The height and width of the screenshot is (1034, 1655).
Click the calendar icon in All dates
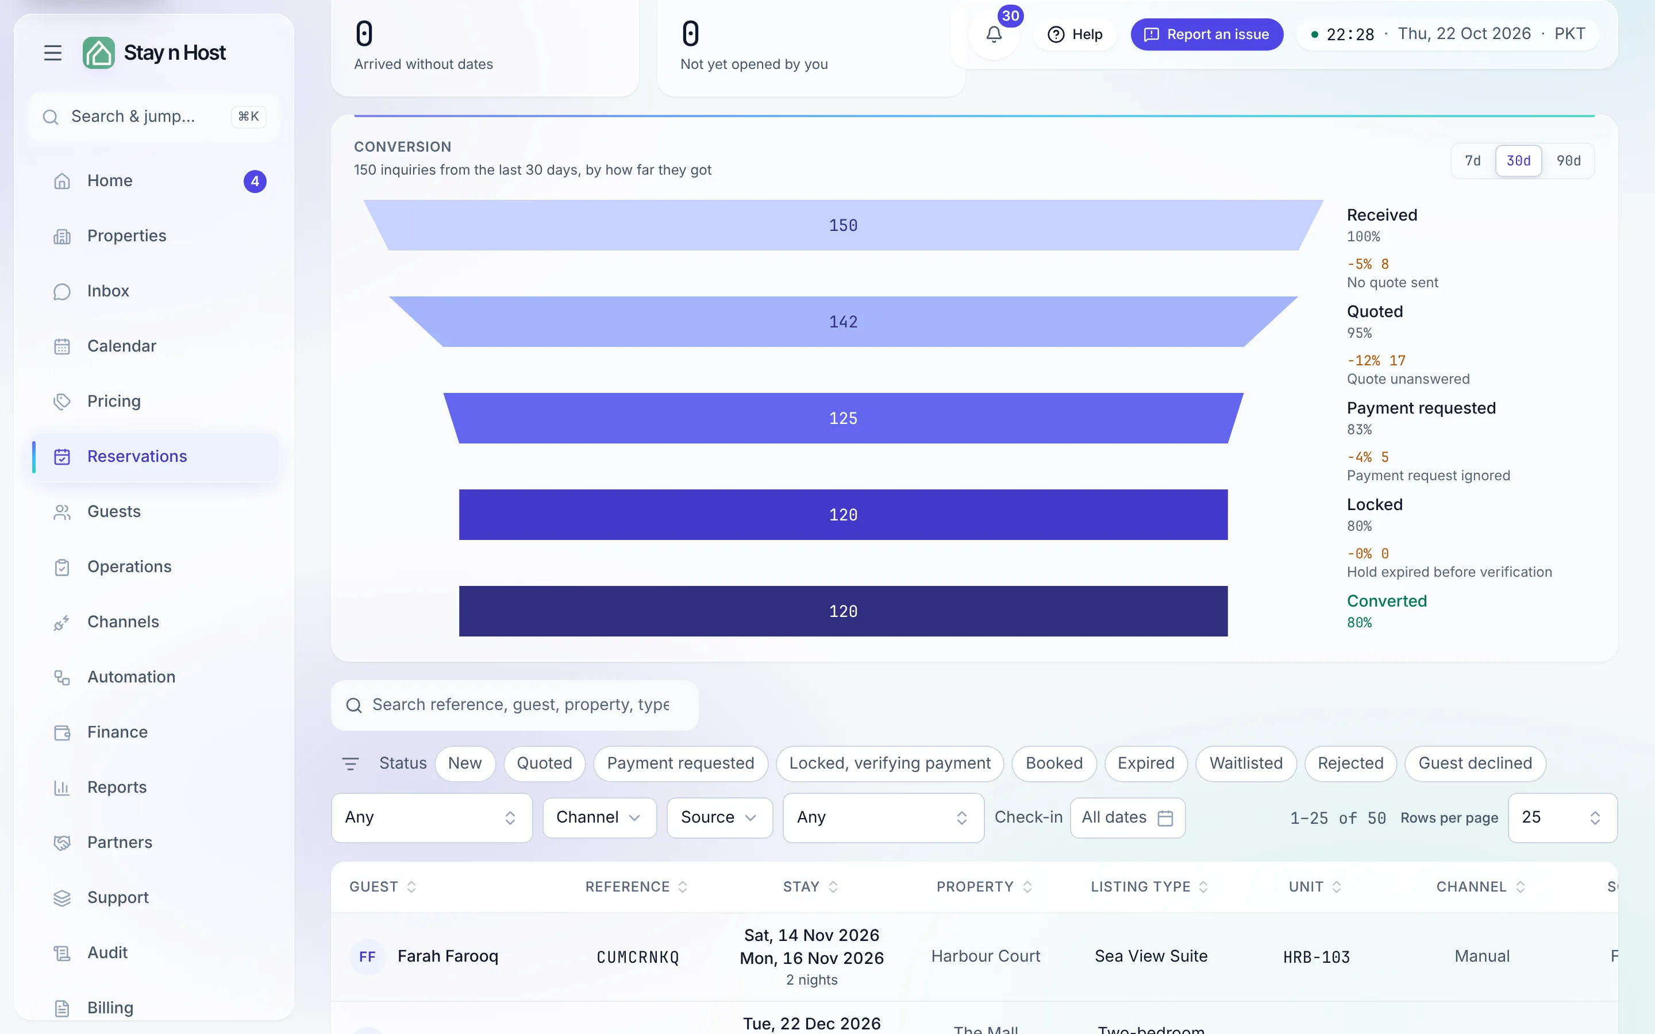1165,818
